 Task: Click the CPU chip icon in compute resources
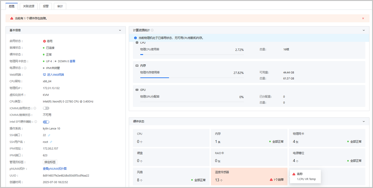(x=137, y=43)
